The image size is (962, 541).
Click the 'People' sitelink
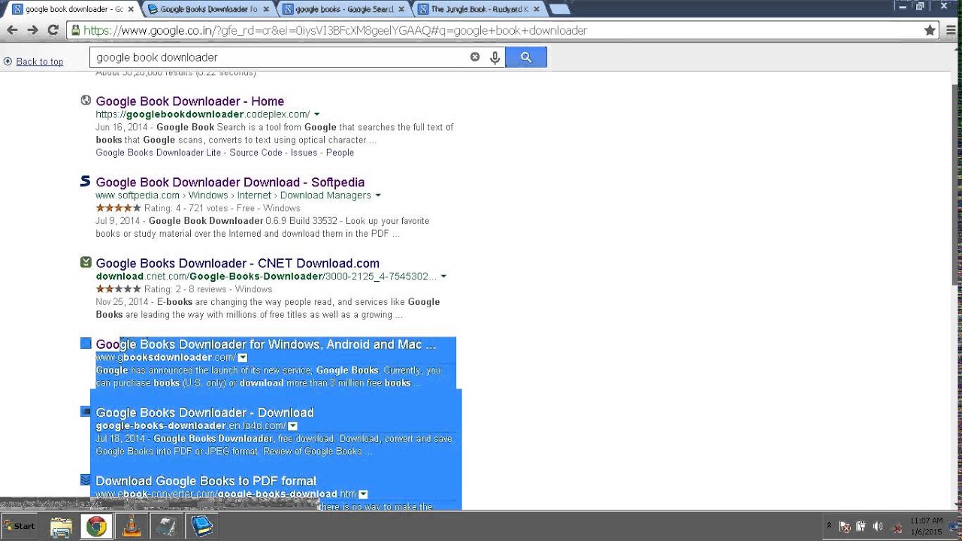pos(340,153)
